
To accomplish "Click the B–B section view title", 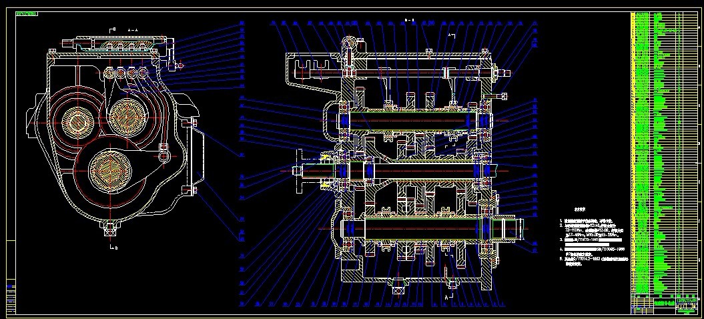I will [409, 20].
